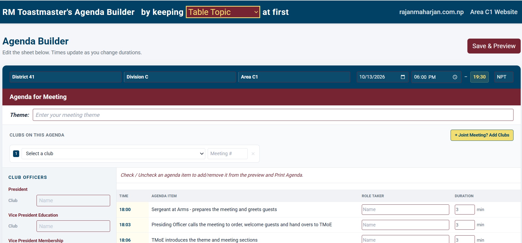Click the 18:06 time cell
The width and height of the screenshot is (522, 243).
point(125,240)
